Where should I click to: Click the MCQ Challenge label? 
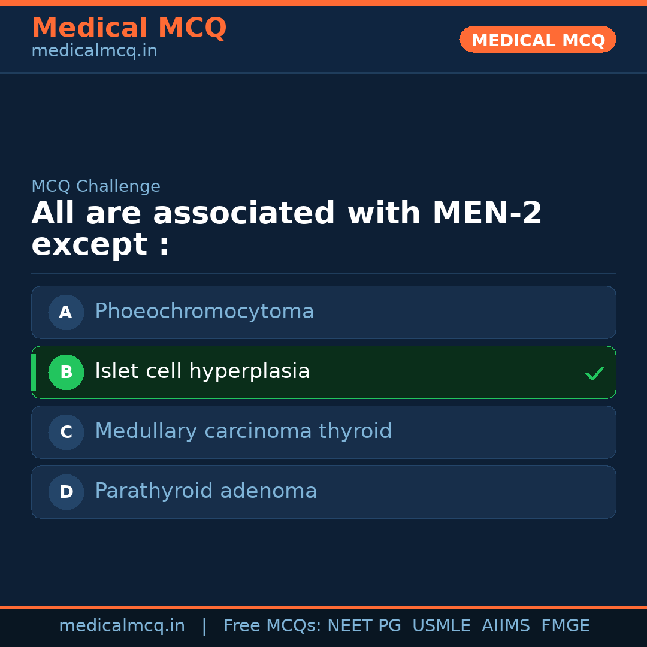coord(96,186)
